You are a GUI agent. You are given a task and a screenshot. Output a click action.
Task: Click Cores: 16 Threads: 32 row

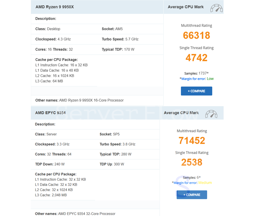(x=54, y=50)
